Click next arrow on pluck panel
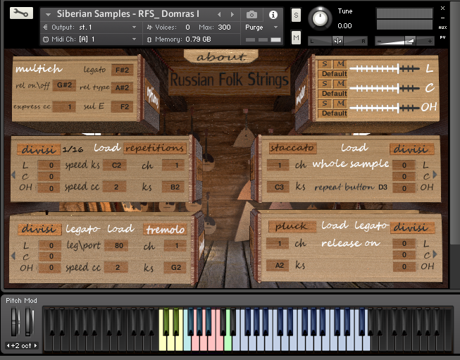 [x=435, y=254]
